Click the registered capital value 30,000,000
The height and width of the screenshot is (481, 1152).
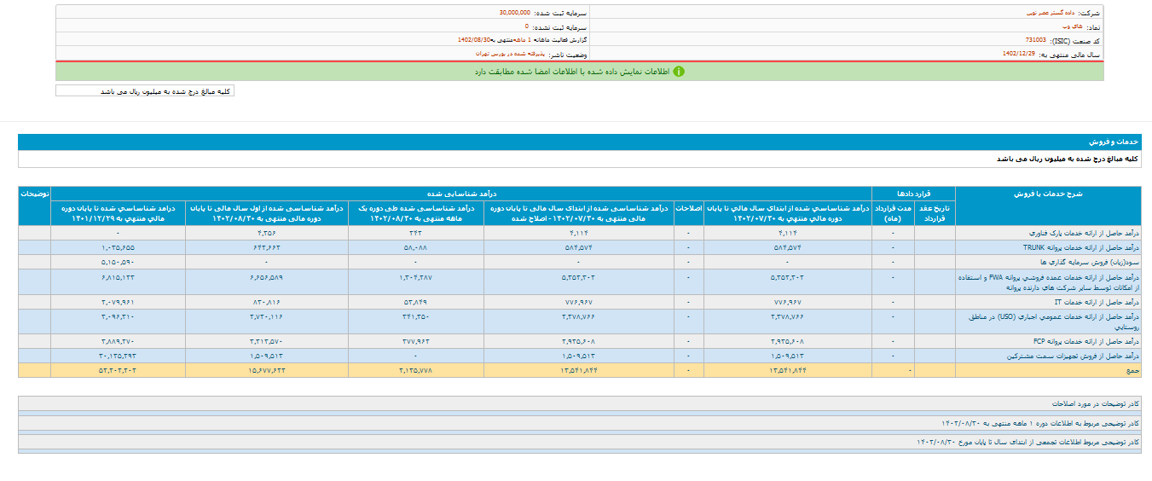tap(514, 14)
